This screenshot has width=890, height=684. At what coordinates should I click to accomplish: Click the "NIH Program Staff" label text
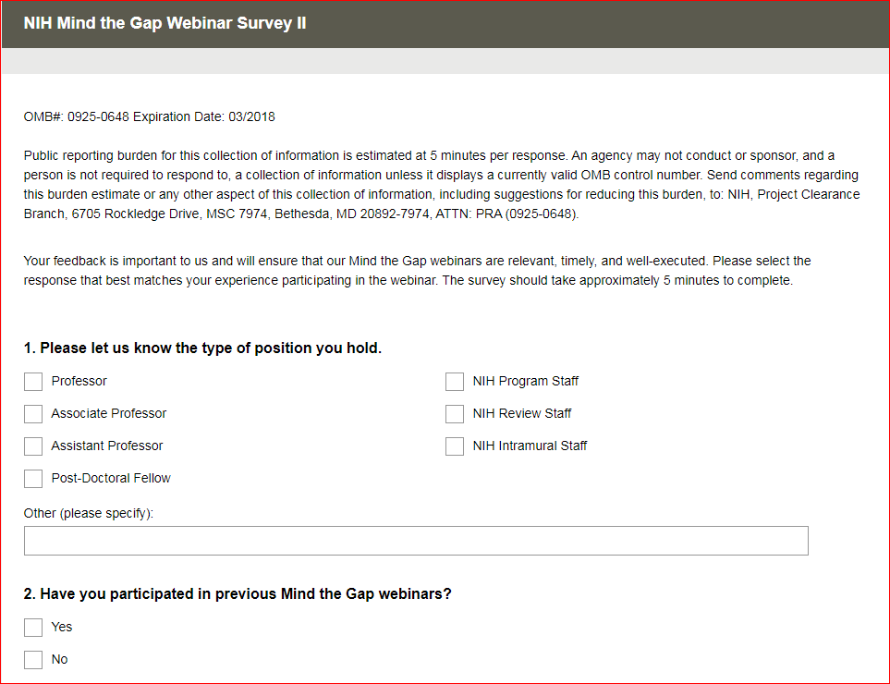click(x=525, y=382)
